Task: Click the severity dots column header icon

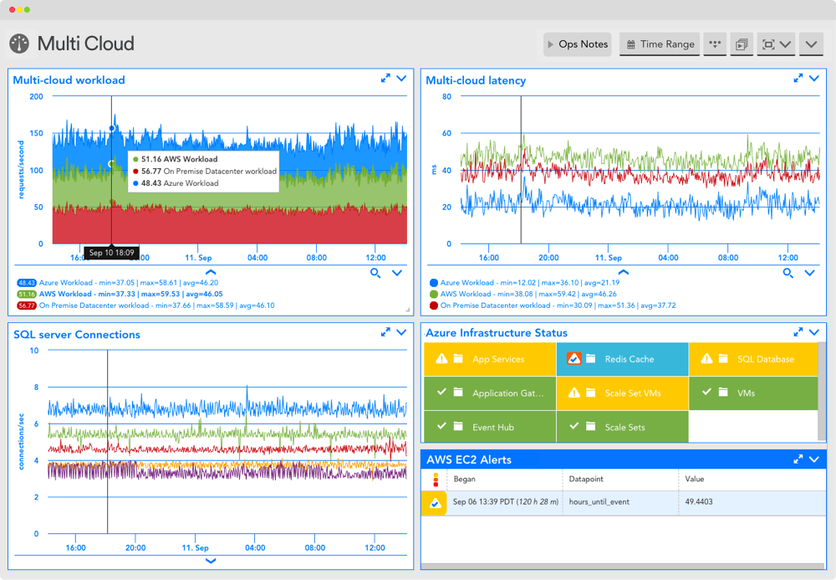Action: pos(436,480)
